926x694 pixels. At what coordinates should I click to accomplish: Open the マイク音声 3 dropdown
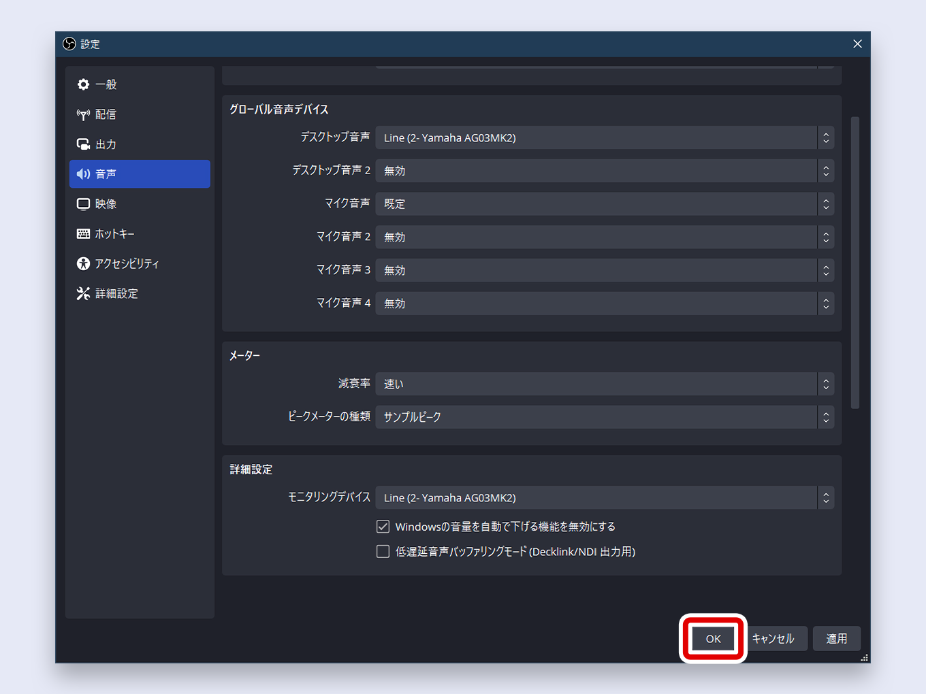(x=605, y=270)
